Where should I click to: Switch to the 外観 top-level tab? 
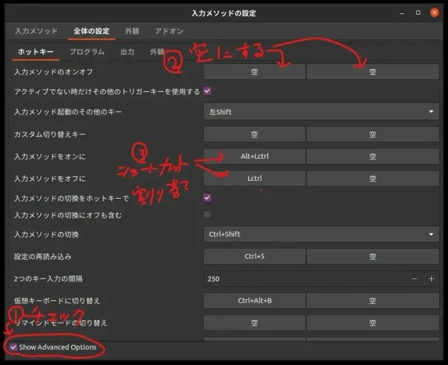[132, 31]
